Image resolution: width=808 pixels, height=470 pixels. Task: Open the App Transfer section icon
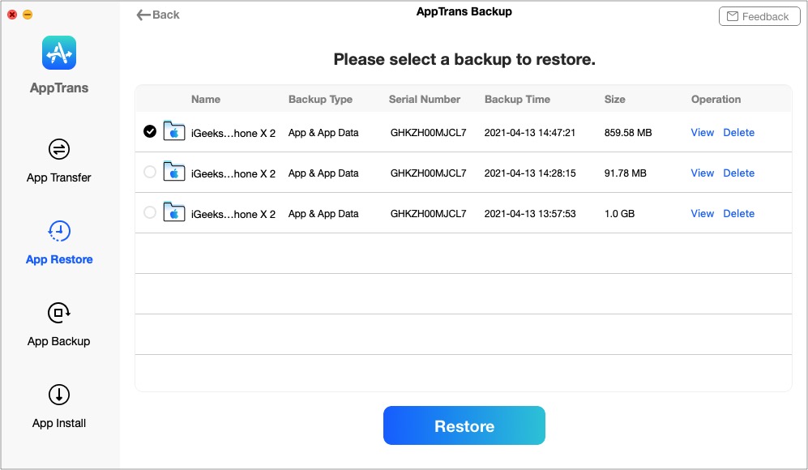click(x=59, y=149)
